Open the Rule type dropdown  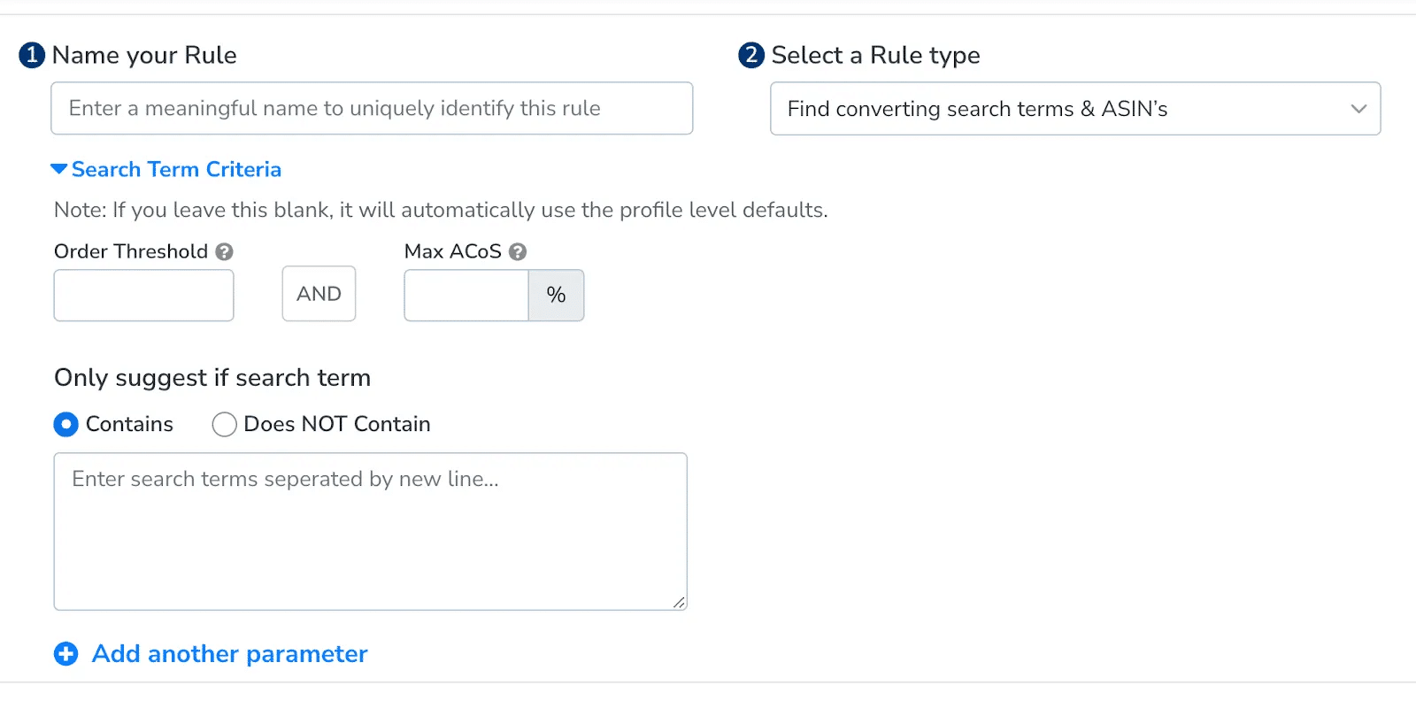tap(1062, 109)
